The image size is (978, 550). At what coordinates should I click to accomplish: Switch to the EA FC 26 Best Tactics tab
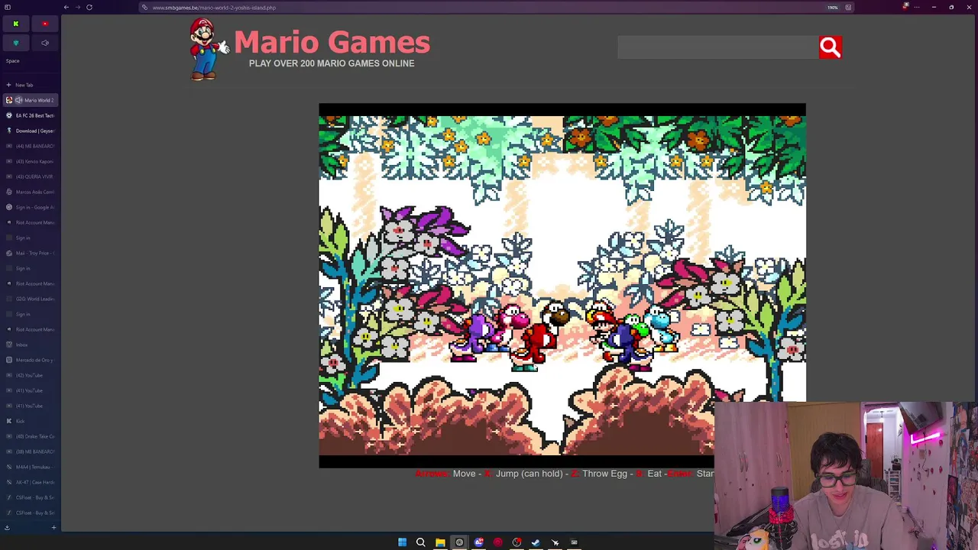tap(31, 115)
